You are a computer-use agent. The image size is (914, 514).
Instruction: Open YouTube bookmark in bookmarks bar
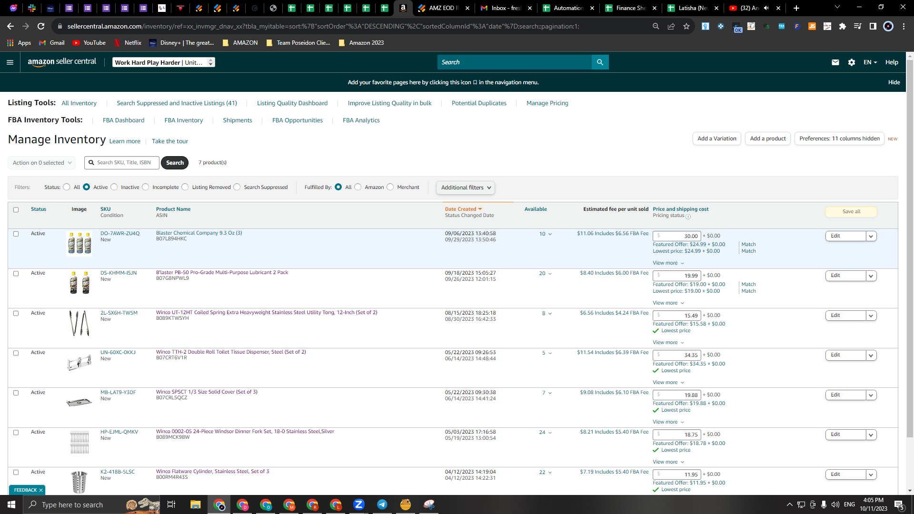point(89,43)
